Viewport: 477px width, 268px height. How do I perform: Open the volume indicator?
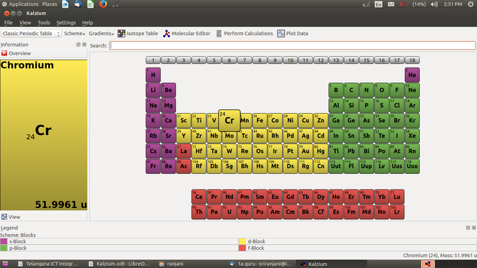434,4
